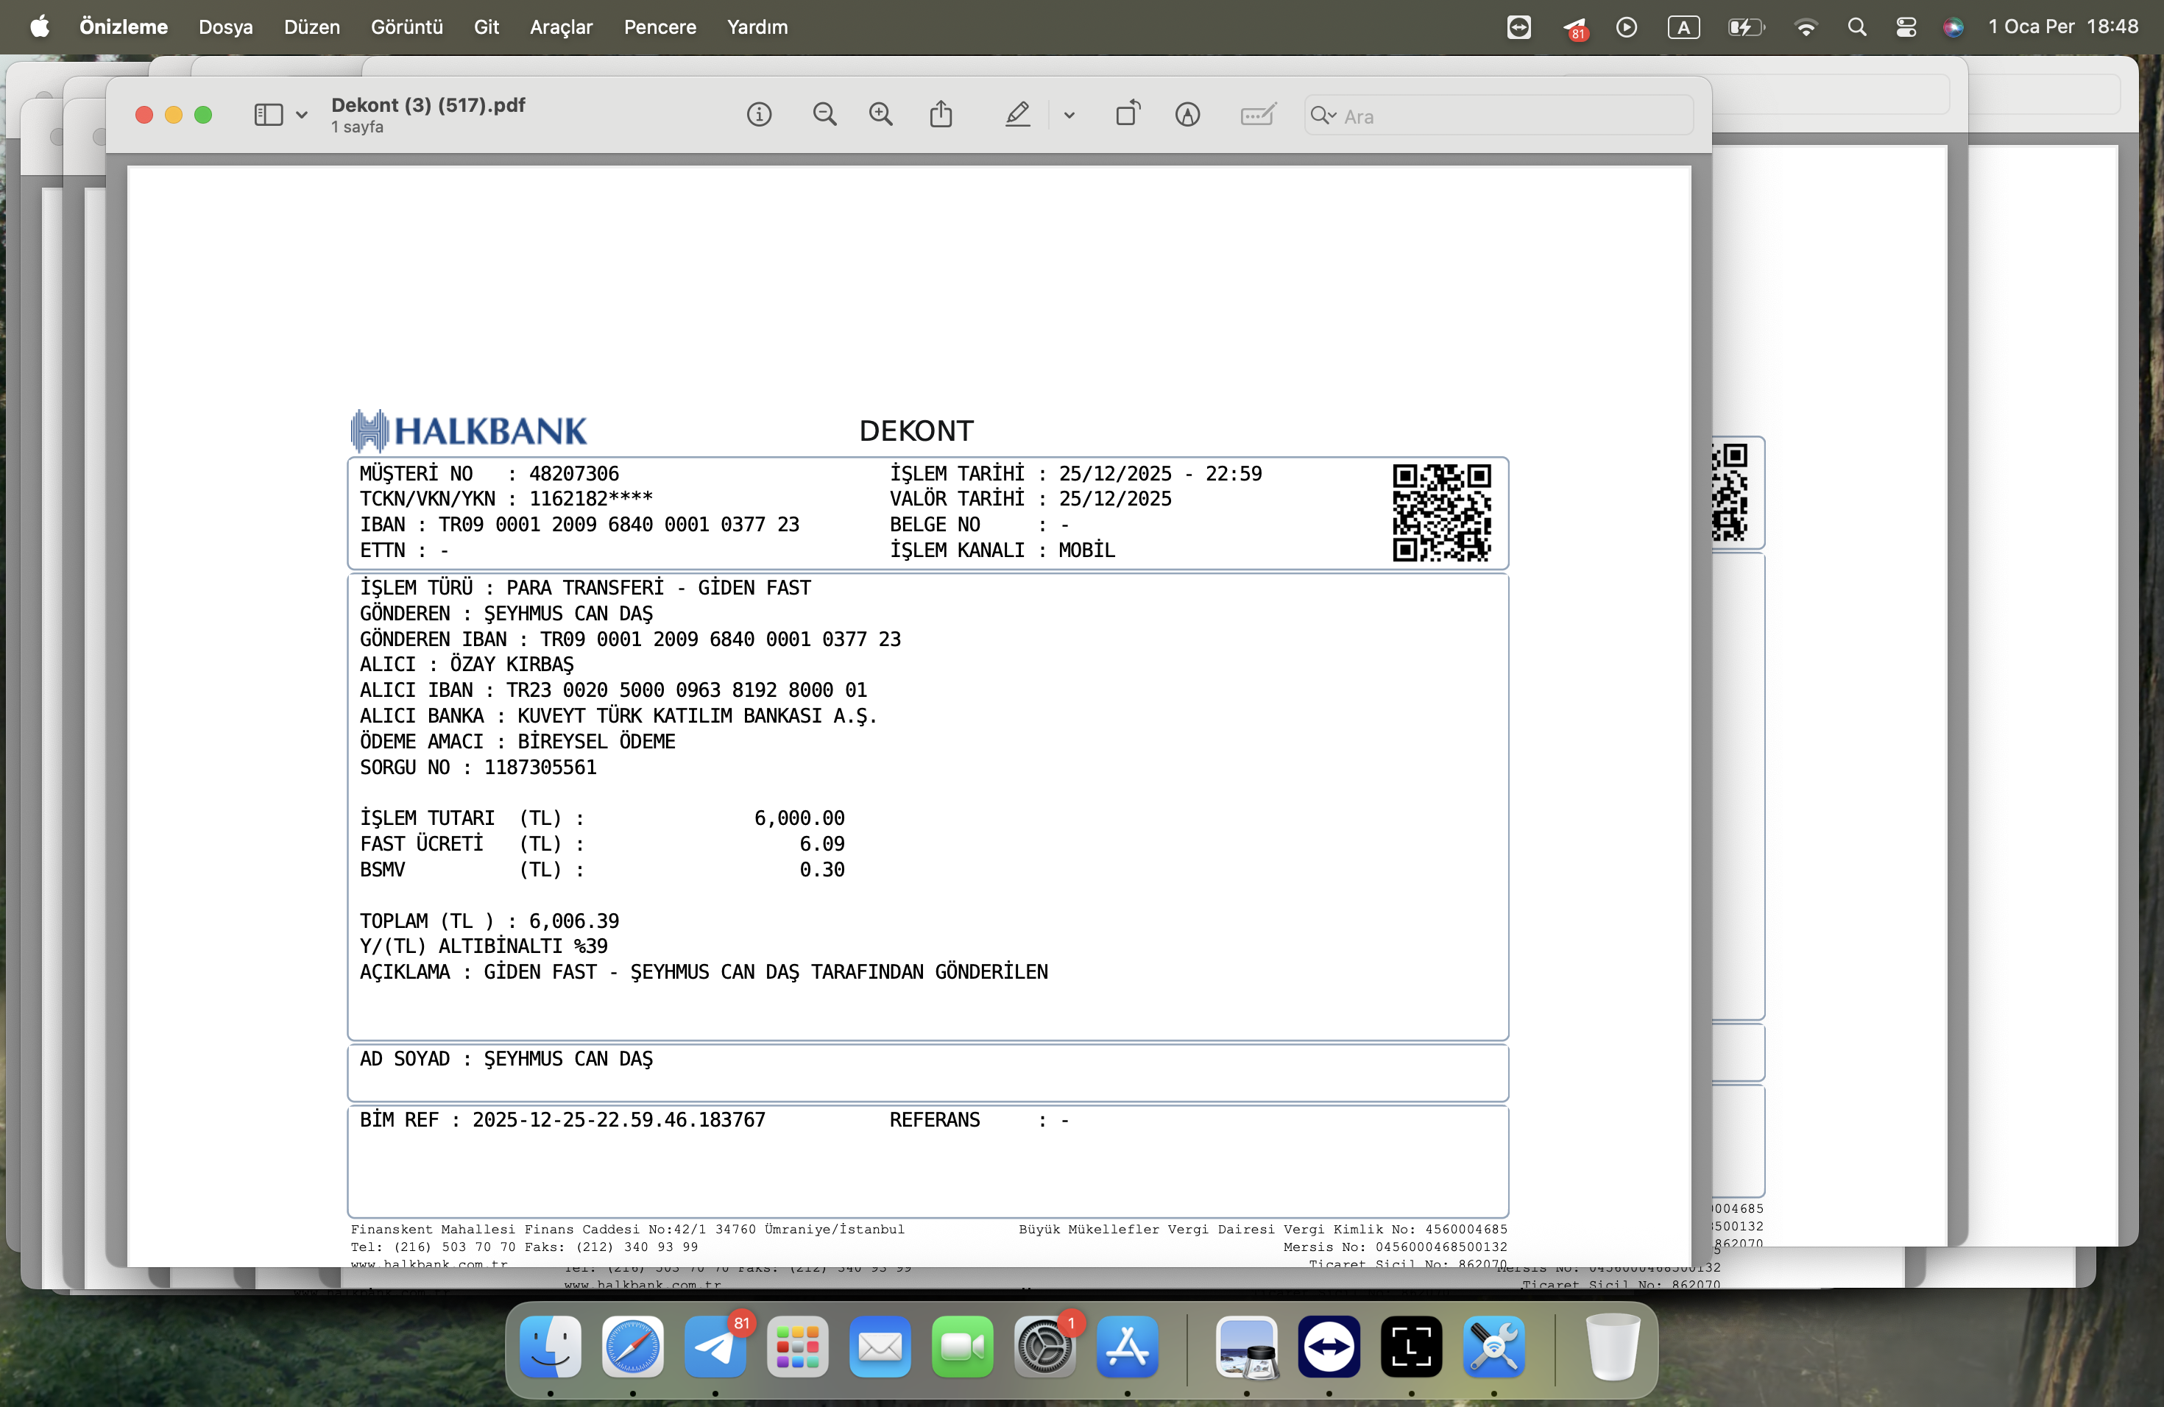Open the Apple menu
2164x1407 pixels.
tap(40, 27)
